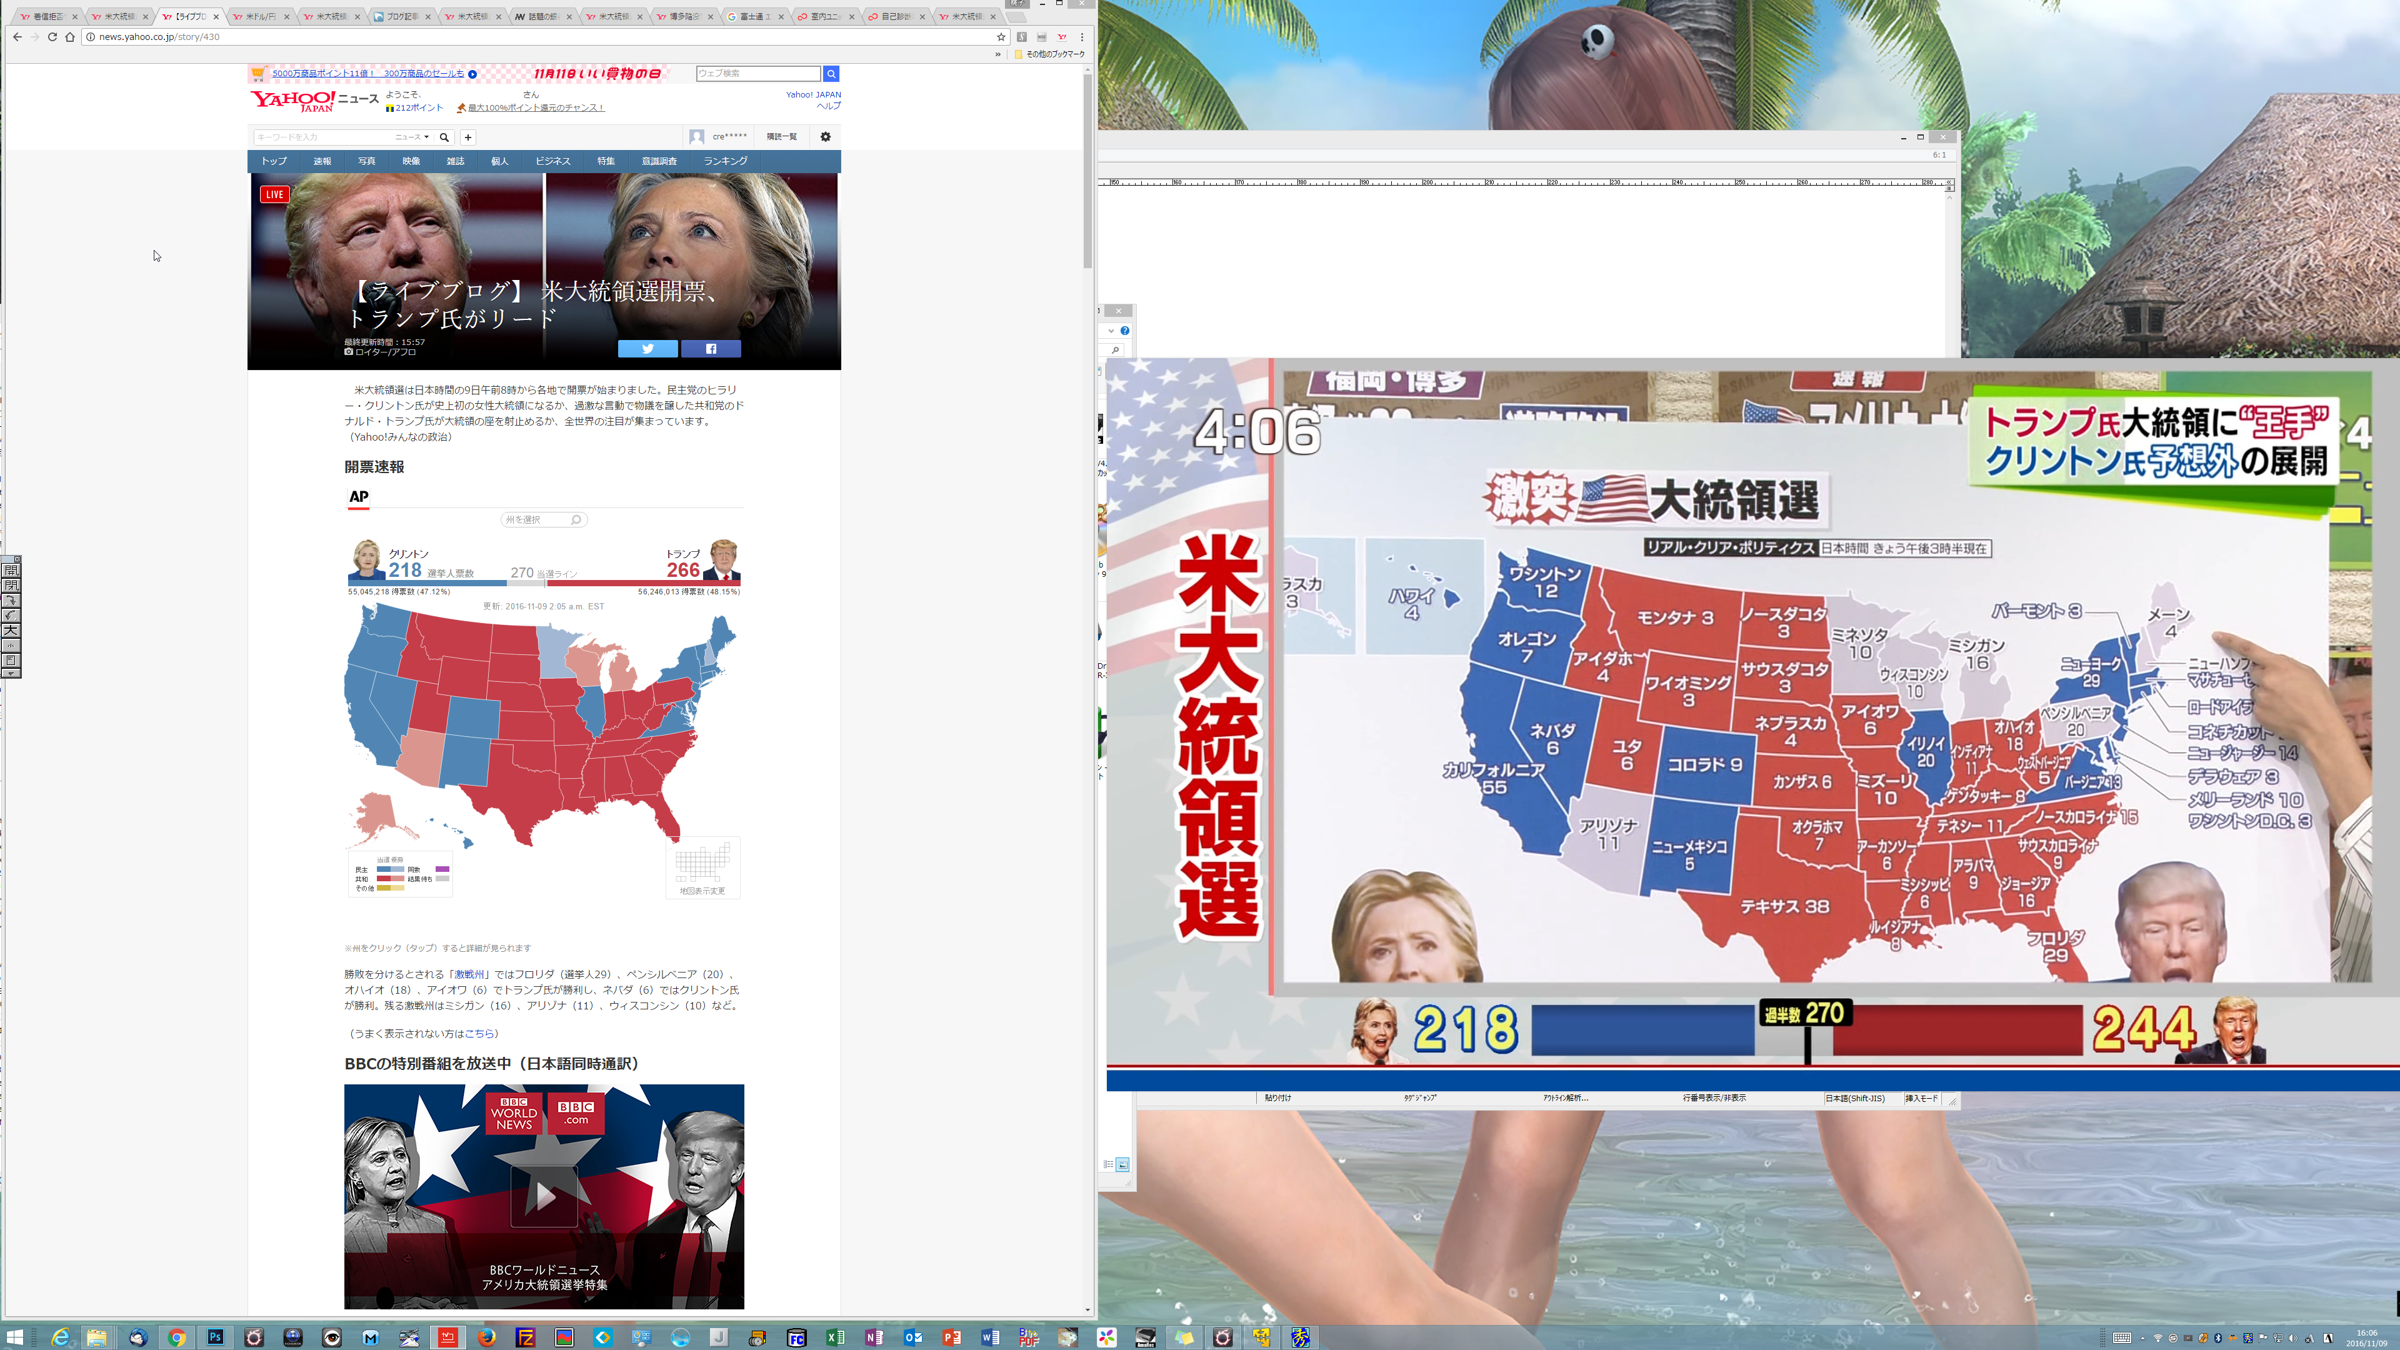Reload the page in Chrome
This screenshot has width=2400, height=1350.
pos(52,37)
